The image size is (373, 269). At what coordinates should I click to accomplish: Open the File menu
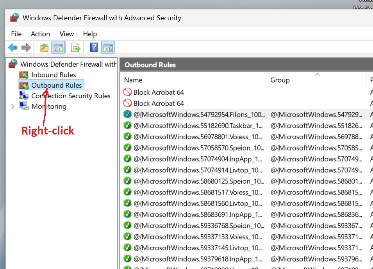[x=16, y=34]
